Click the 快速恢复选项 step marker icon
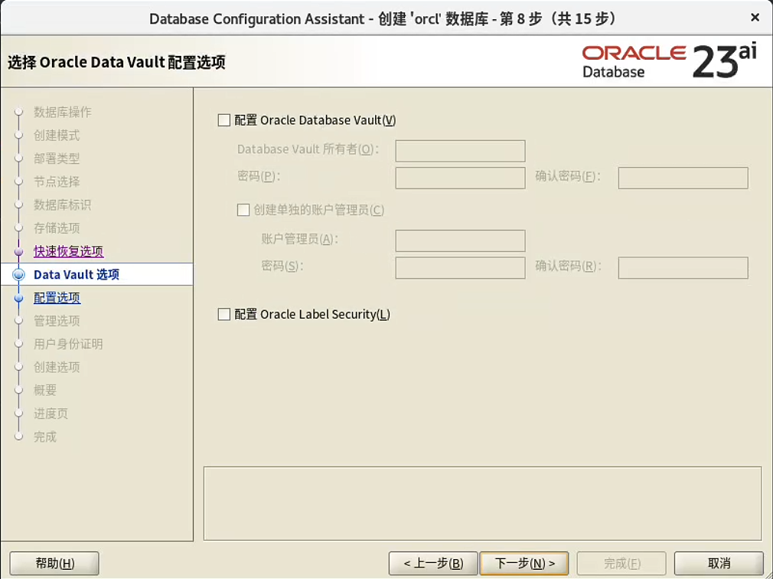Image resolution: width=773 pixels, height=579 pixels. 19,251
